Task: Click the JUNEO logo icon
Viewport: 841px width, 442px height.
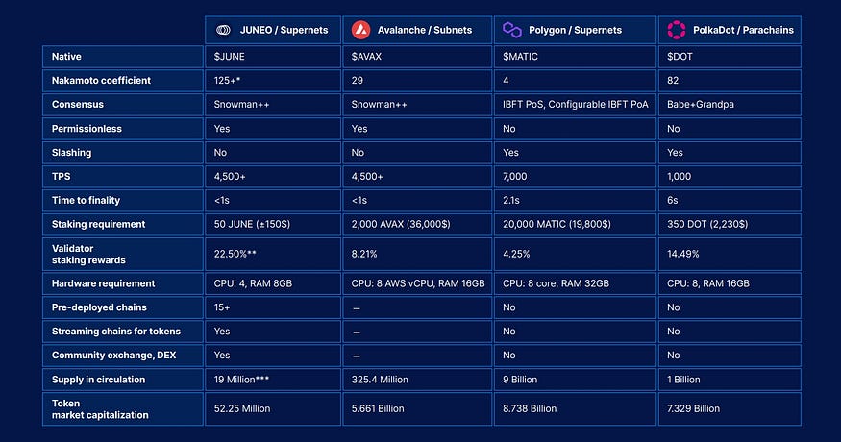Action: tap(223, 30)
